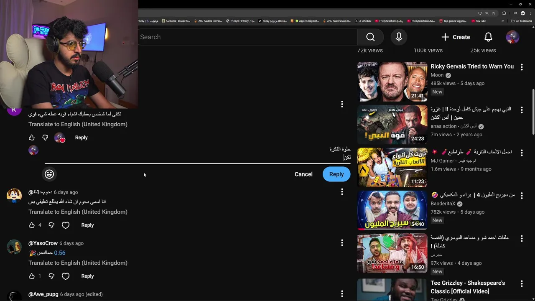The image size is (535, 301).
Task: Open the options menu for the @Awe_pupg comment
Action: pos(342,293)
